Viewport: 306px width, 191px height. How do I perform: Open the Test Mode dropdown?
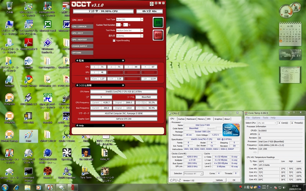pos(142,30)
